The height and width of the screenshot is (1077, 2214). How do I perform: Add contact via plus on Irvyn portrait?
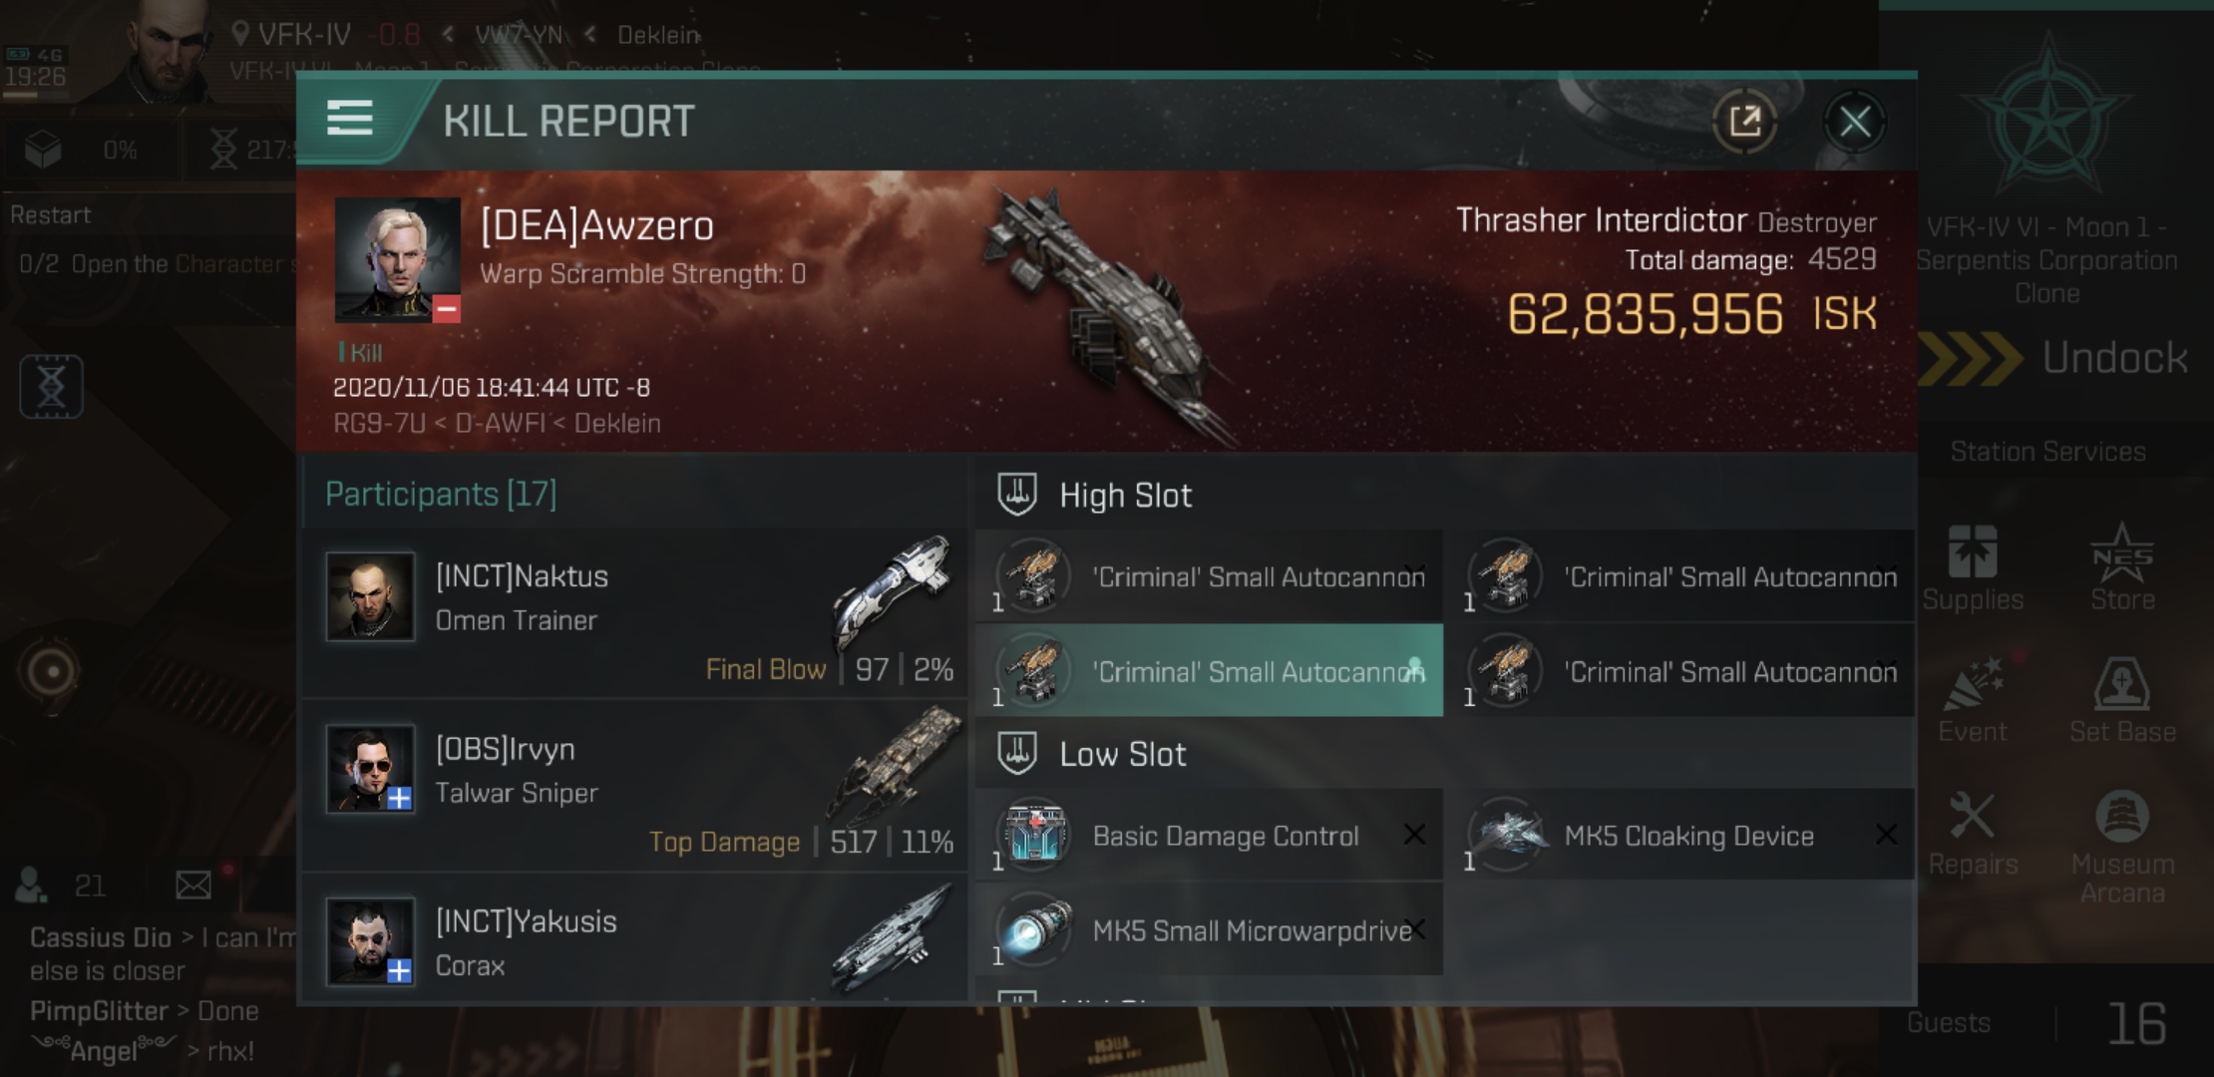point(399,798)
